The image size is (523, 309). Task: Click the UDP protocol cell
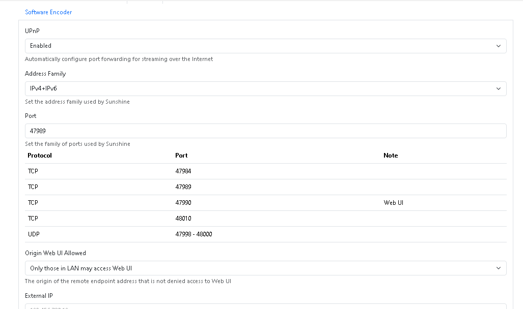click(x=34, y=234)
